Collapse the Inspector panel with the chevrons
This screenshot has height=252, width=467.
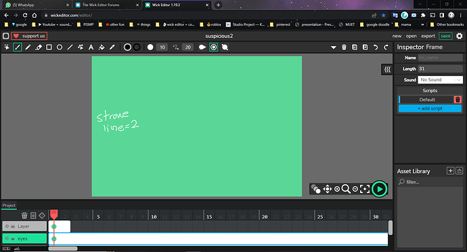point(387,70)
